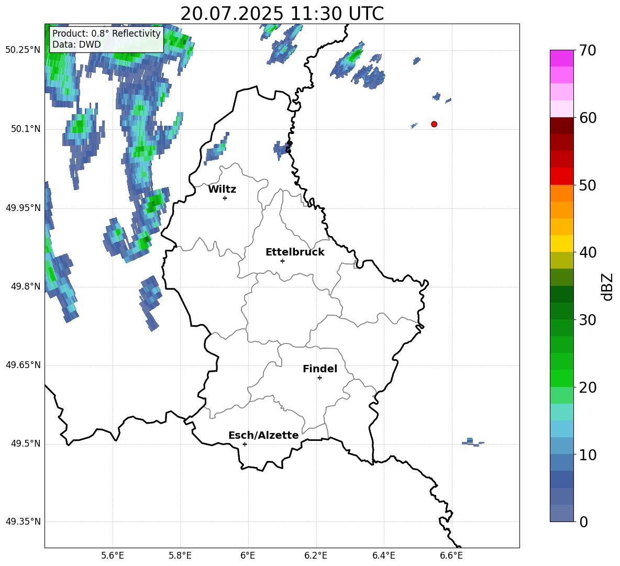Click the Data: DWD text

coord(76,45)
